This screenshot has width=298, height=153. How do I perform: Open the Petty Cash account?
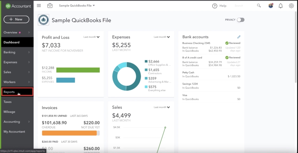point(188,73)
